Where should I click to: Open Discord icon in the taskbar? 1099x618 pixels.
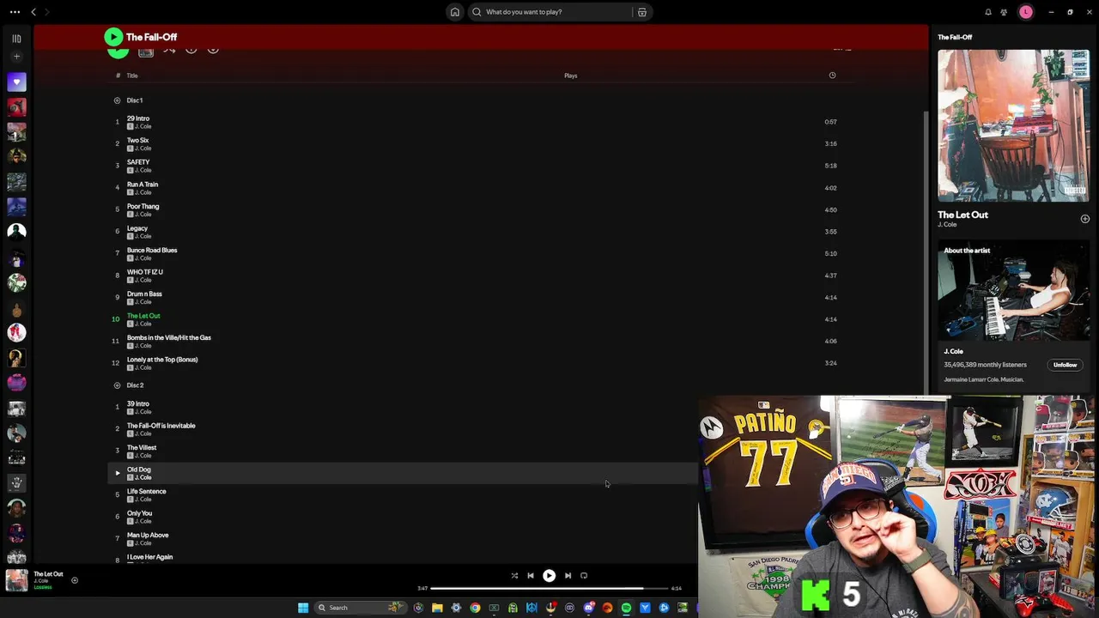(x=588, y=608)
